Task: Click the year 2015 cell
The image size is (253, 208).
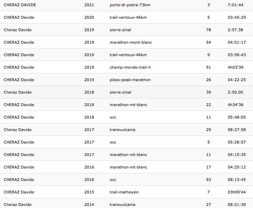Action: pos(89,192)
